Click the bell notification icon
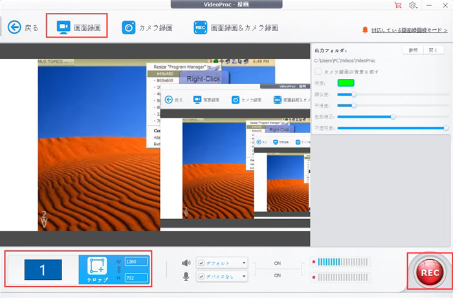 pos(365,30)
